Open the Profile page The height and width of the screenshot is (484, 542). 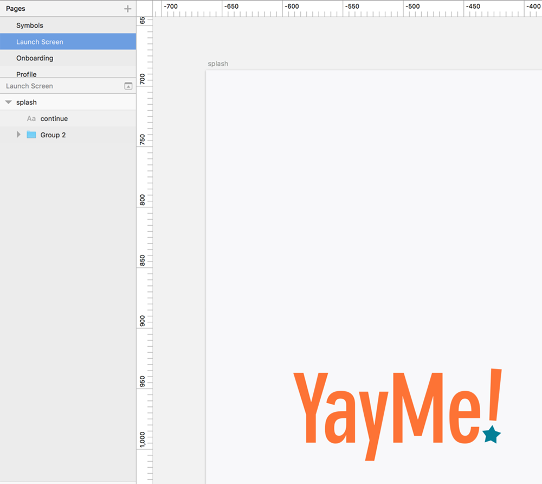68,73
